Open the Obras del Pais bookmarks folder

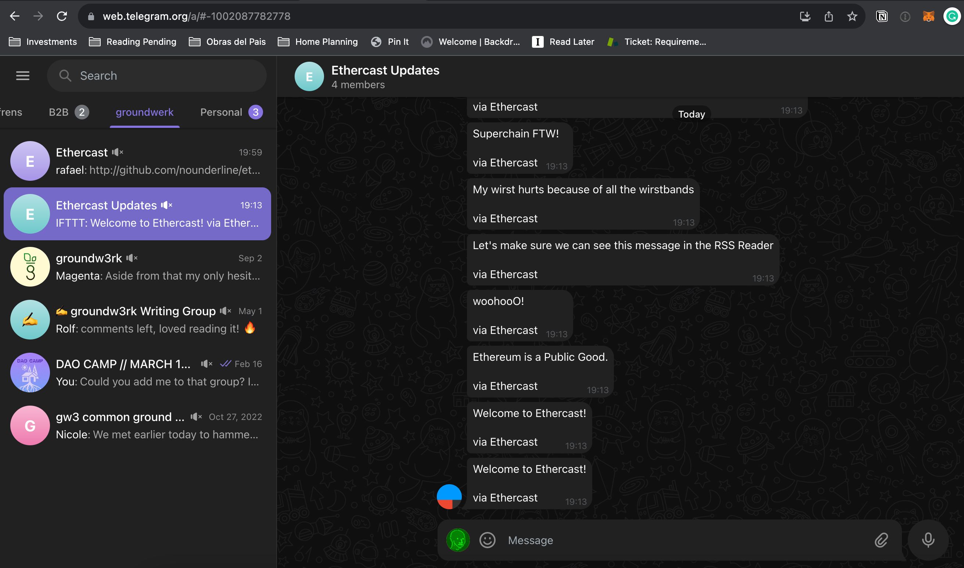coord(227,42)
